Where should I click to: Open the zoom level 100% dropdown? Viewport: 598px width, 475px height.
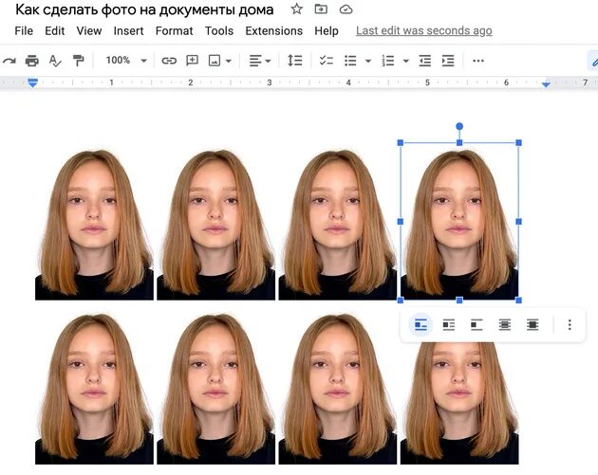coord(126,60)
